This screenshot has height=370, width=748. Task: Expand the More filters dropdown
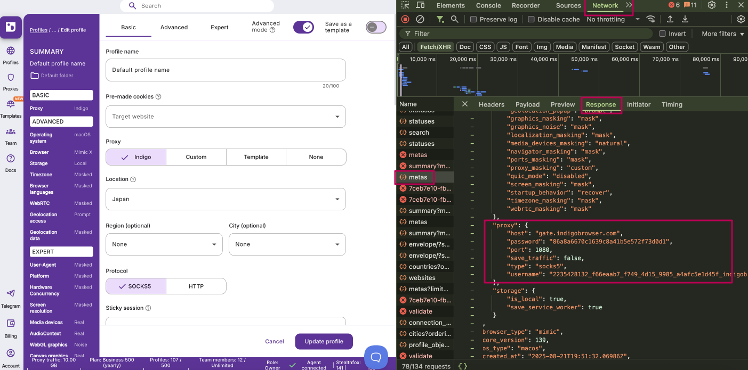pos(722,34)
